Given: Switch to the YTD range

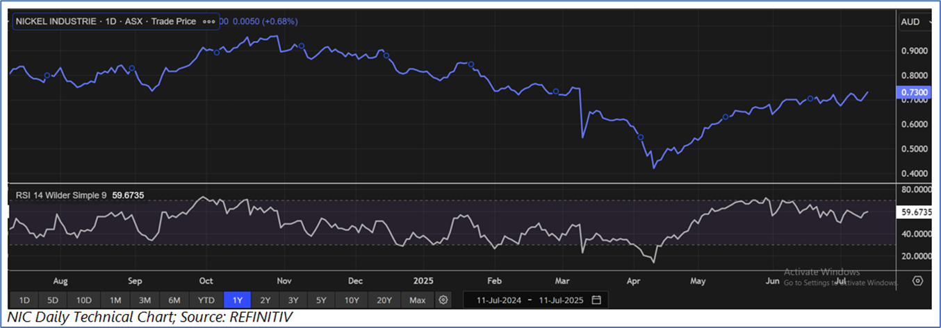Looking at the screenshot, I should (x=206, y=300).
